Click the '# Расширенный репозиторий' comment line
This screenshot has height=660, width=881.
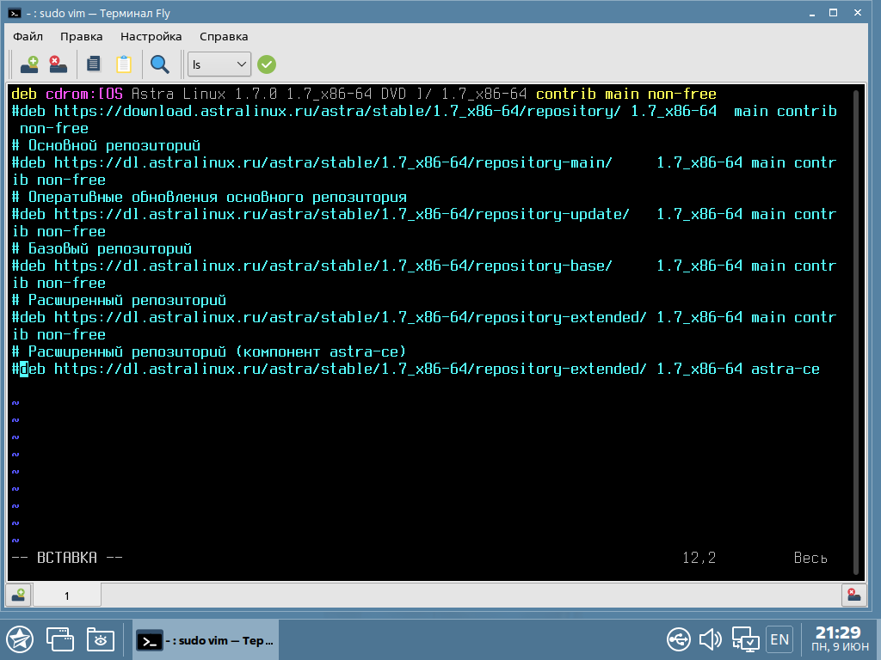pyautogui.click(x=119, y=300)
